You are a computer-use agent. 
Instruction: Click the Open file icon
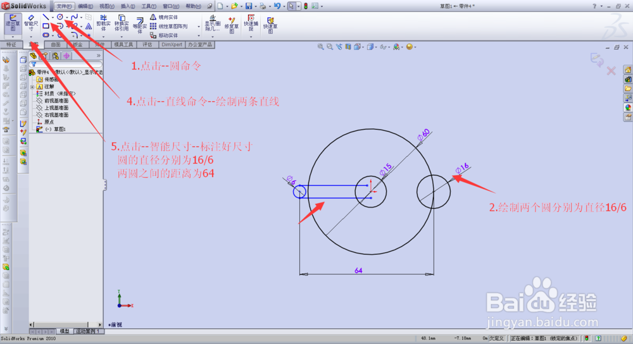[234, 6]
